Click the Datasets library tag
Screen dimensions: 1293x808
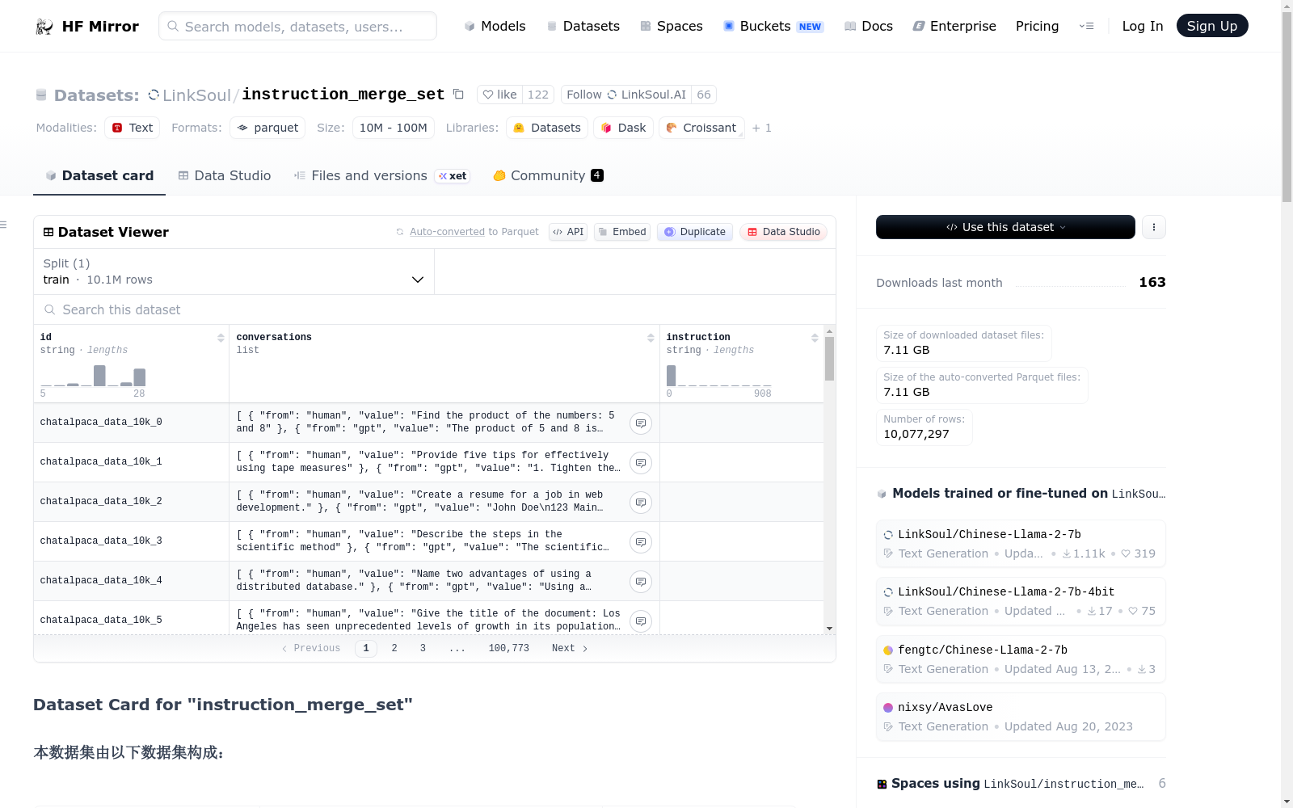tap(547, 128)
